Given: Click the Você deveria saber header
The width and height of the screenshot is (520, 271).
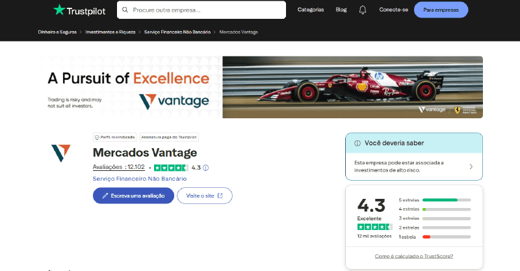Looking at the screenshot, I should (x=414, y=143).
